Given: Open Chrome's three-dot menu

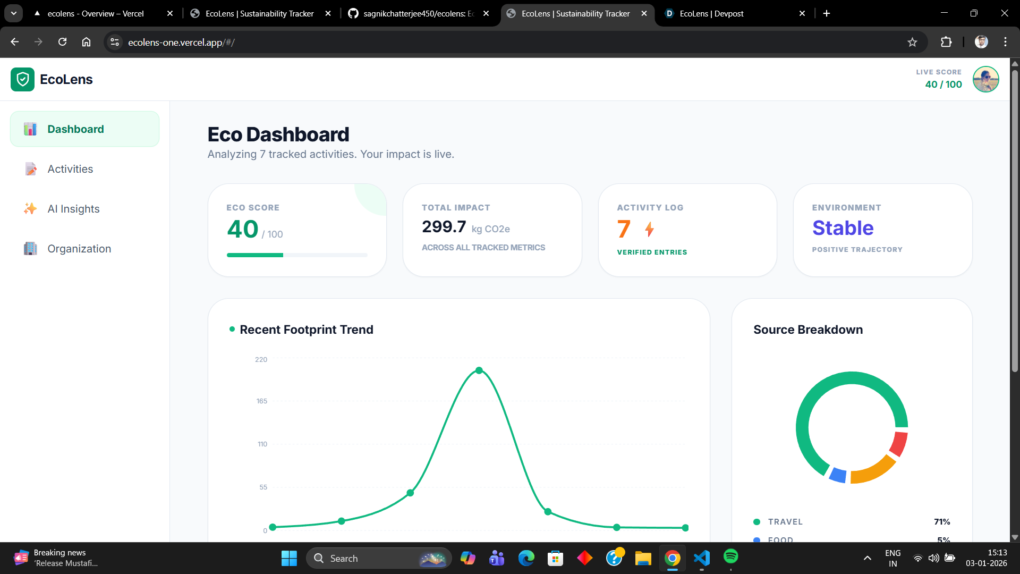Looking at the screenshot, I should click(1005, 43).
